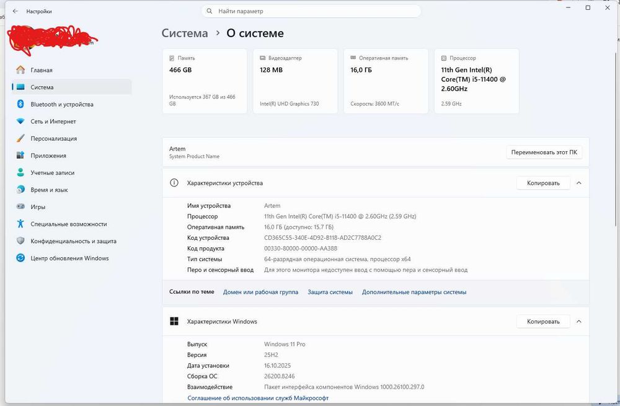Go to Конфиденциальность и защита

click(x=71, y=241)
